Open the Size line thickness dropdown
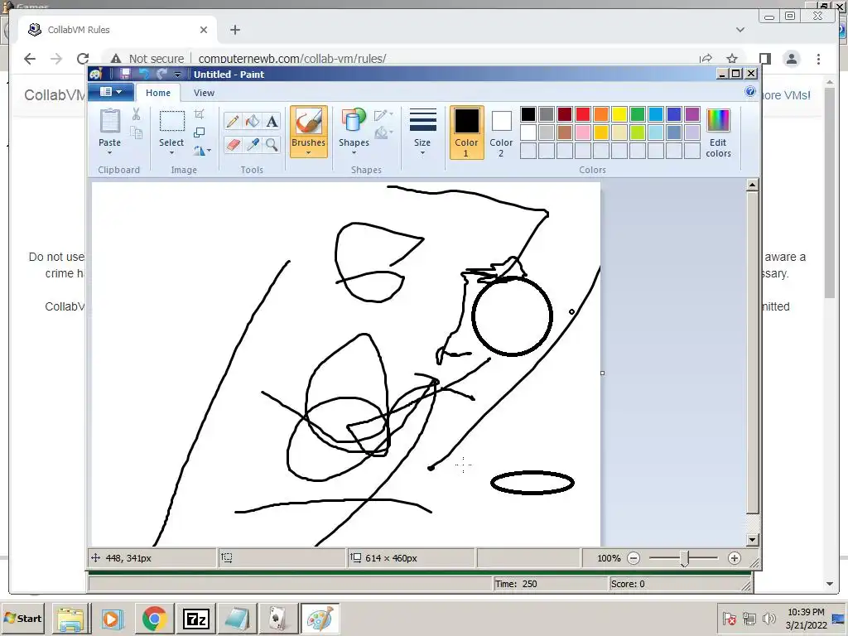This screenshot has width=848, height=636. tap(422, 132)
